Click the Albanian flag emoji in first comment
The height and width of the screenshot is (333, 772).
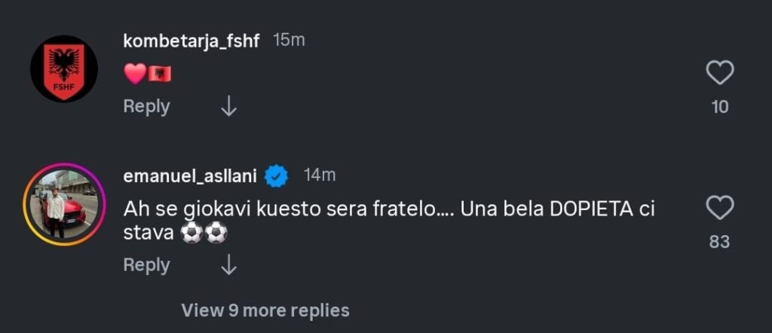(x=160, y=74)
